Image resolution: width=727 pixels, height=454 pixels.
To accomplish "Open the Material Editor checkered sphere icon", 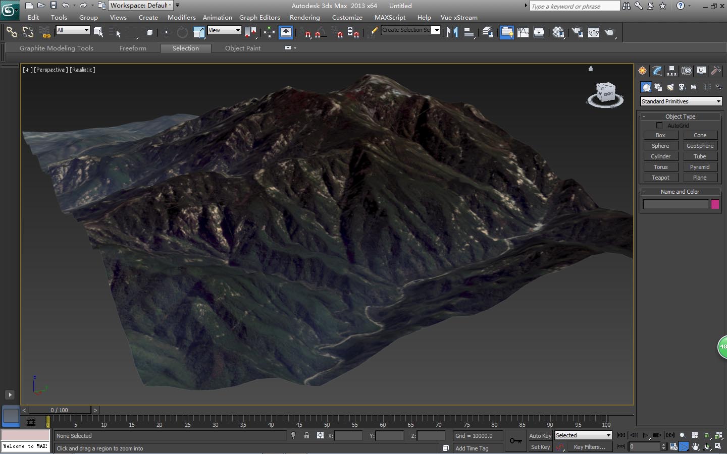I will click(558, 32).
